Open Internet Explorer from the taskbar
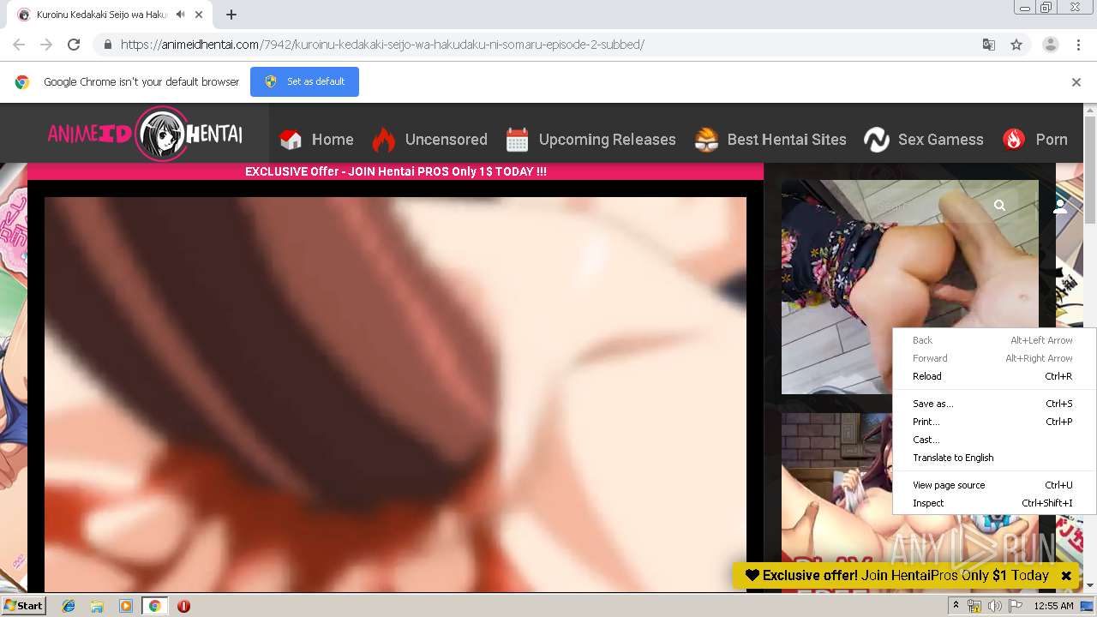Image resolution: width=1097 pixels, height=617 pixels. 69,606
